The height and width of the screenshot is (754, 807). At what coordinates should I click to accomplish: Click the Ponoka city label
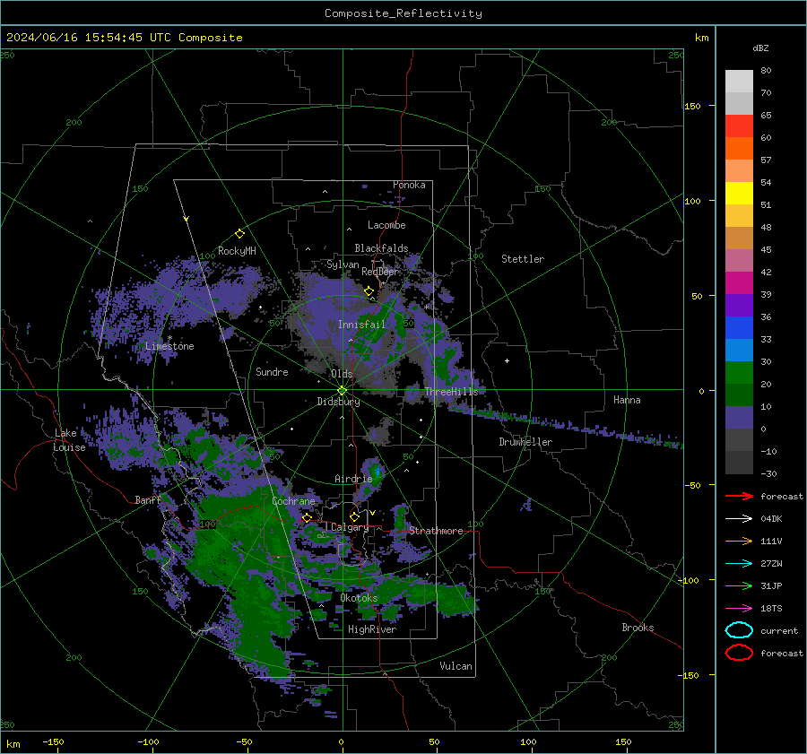409,185
